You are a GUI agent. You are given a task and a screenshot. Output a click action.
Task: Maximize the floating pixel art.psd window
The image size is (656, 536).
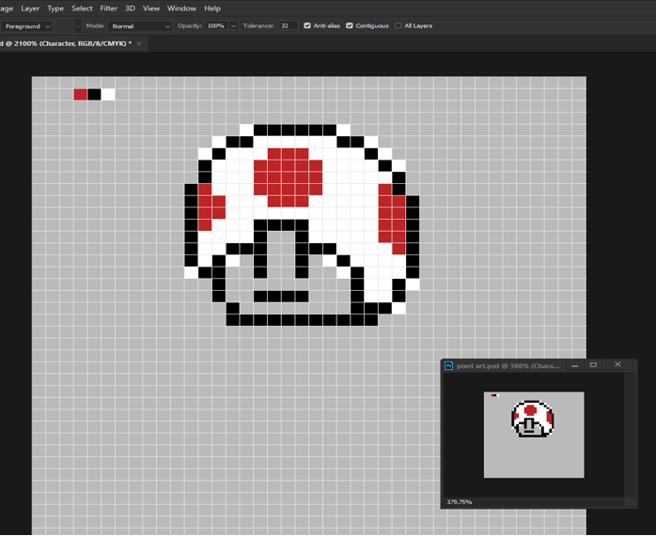593,365
